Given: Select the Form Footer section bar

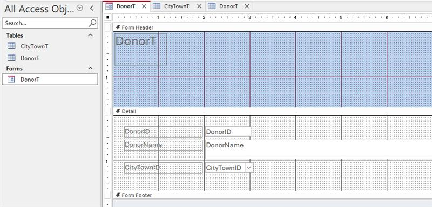Looking at the screenshot, I should [272, 195].
